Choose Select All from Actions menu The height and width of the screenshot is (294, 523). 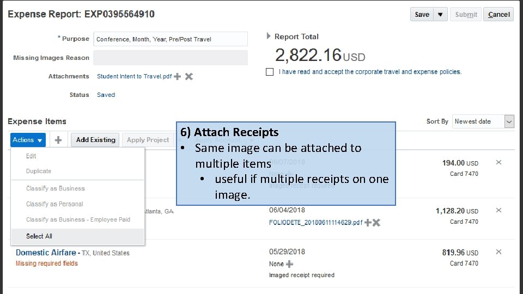coord(77,236)
